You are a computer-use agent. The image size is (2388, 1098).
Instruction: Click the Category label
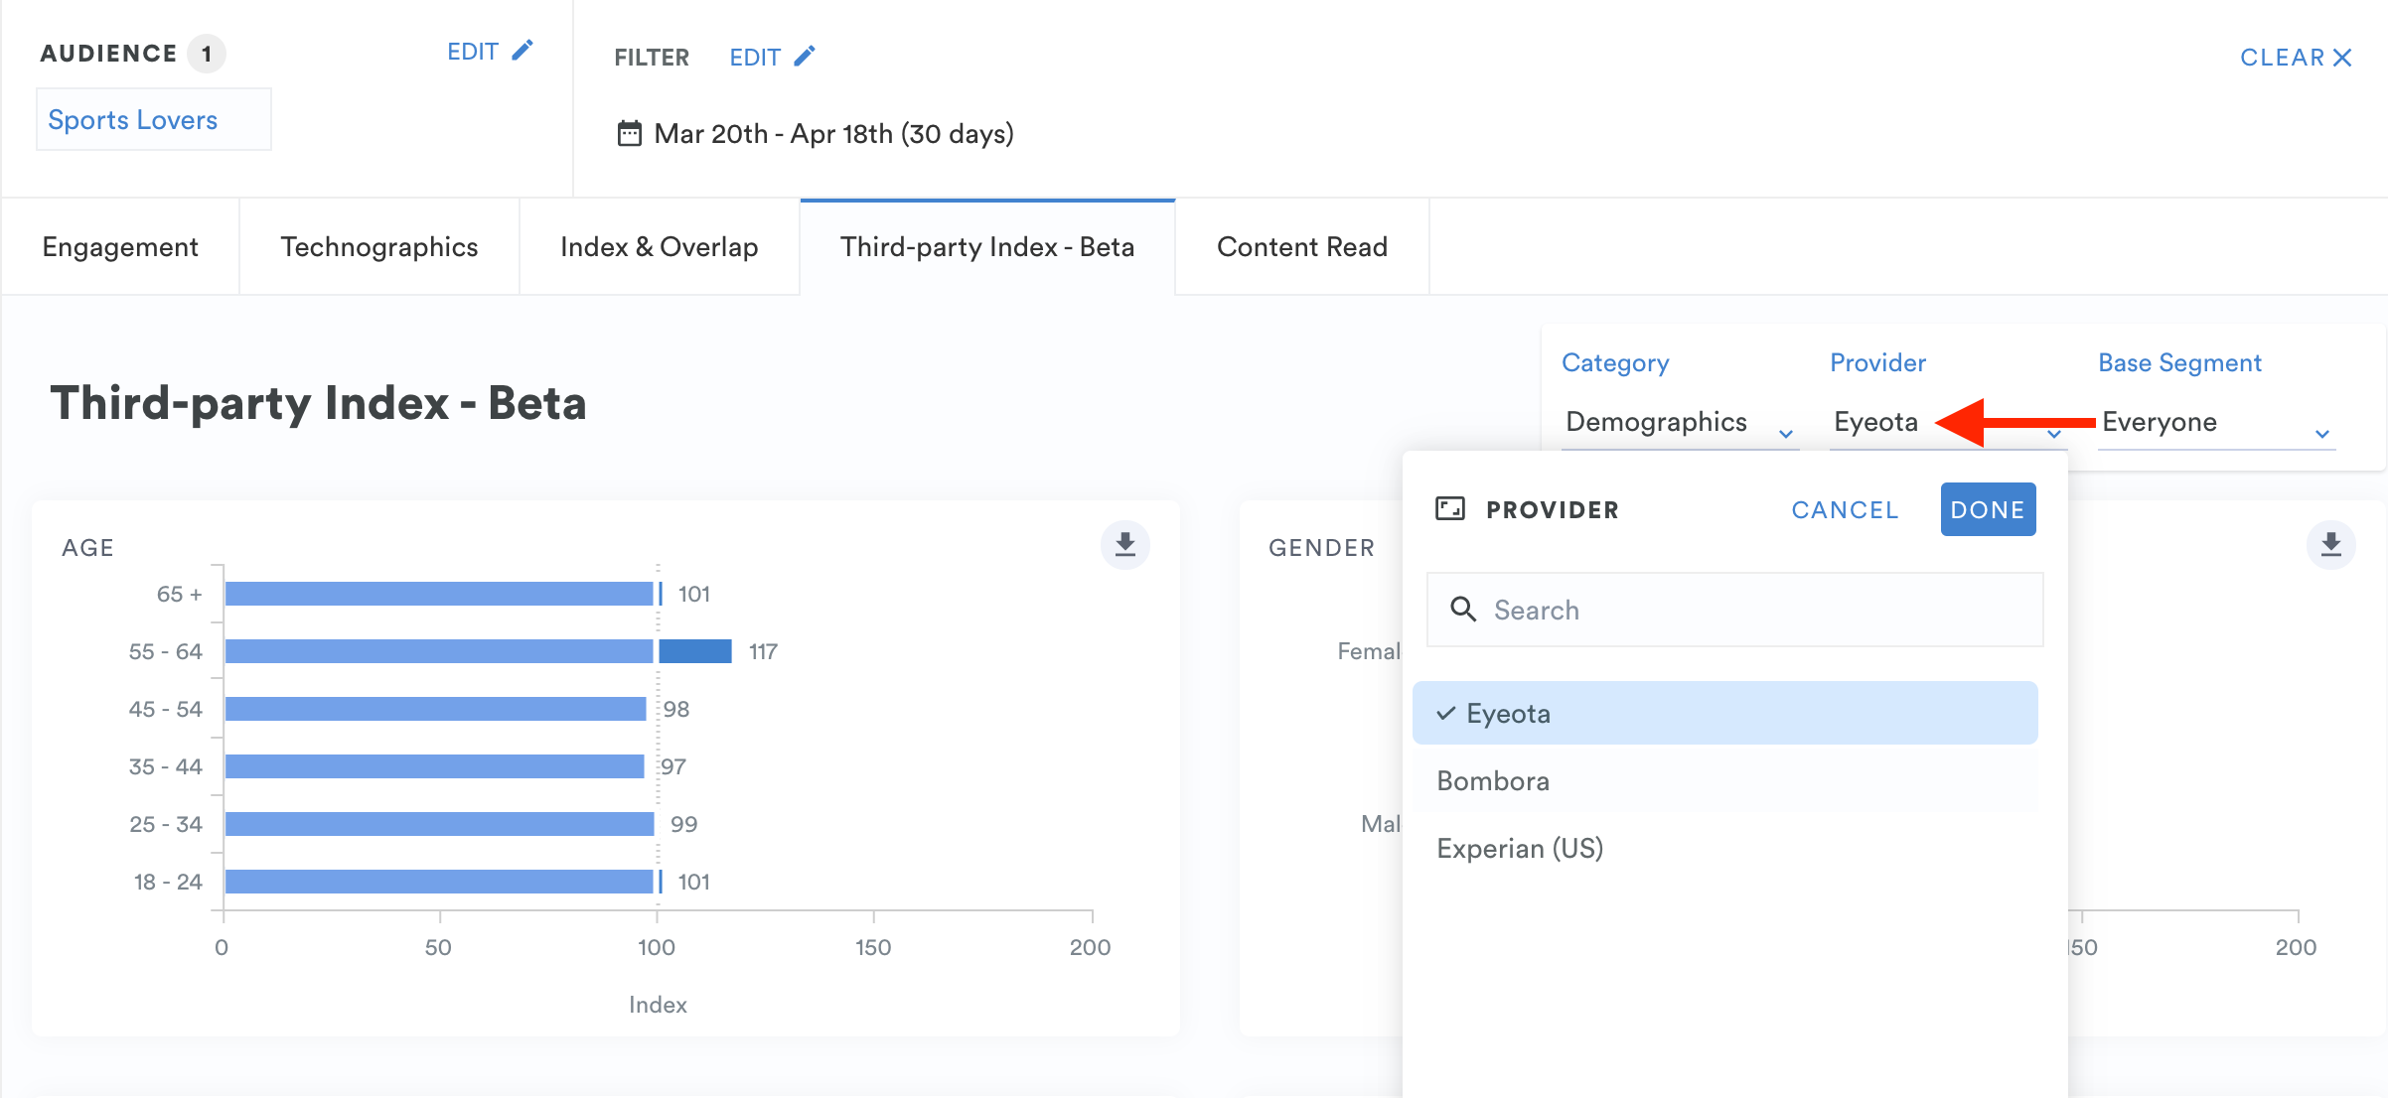click(1615, 362)
